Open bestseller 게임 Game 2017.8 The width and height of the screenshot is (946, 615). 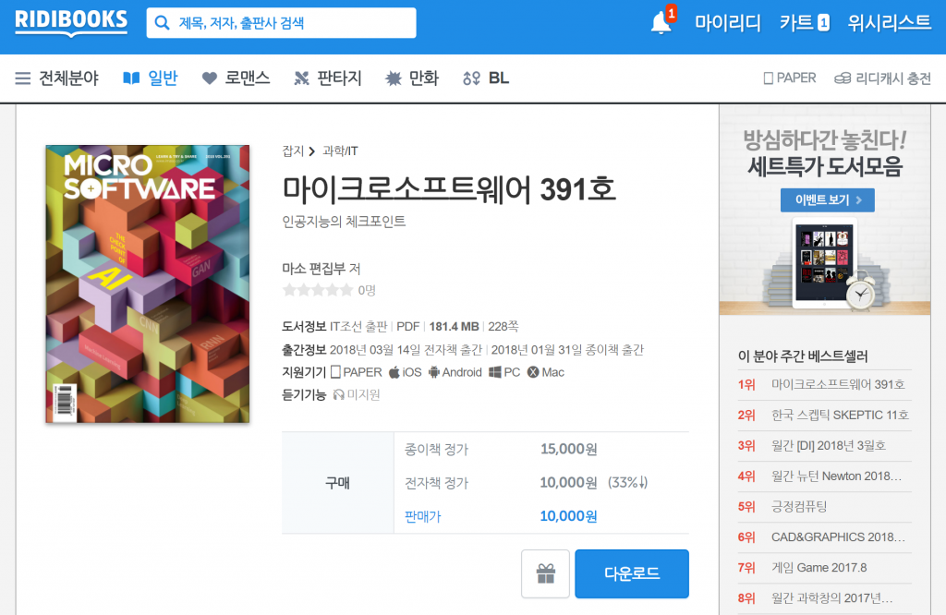click(819, 567)
